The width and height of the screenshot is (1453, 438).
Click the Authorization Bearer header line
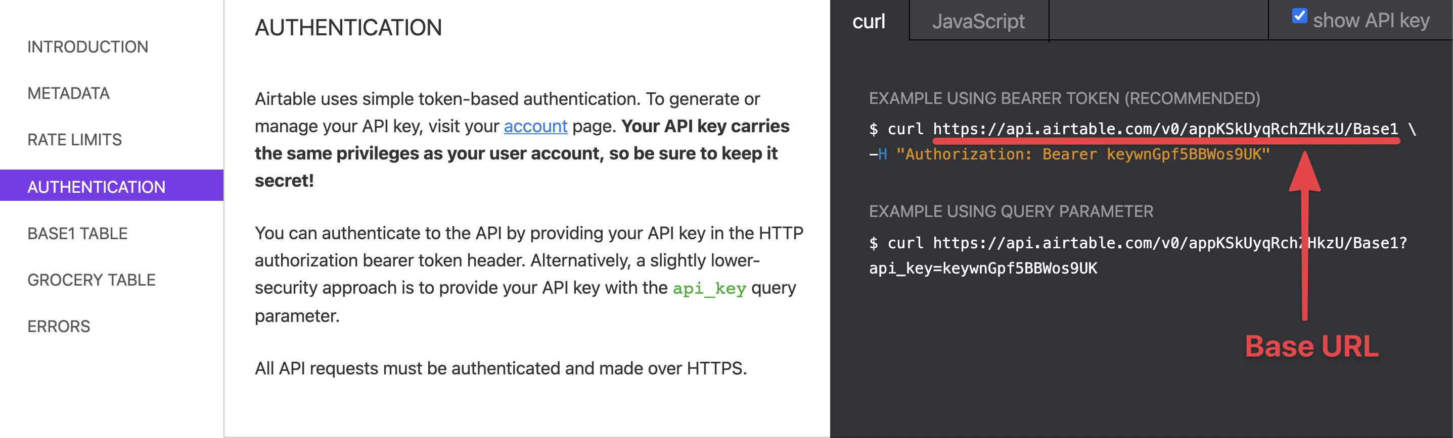(1069, 154)
